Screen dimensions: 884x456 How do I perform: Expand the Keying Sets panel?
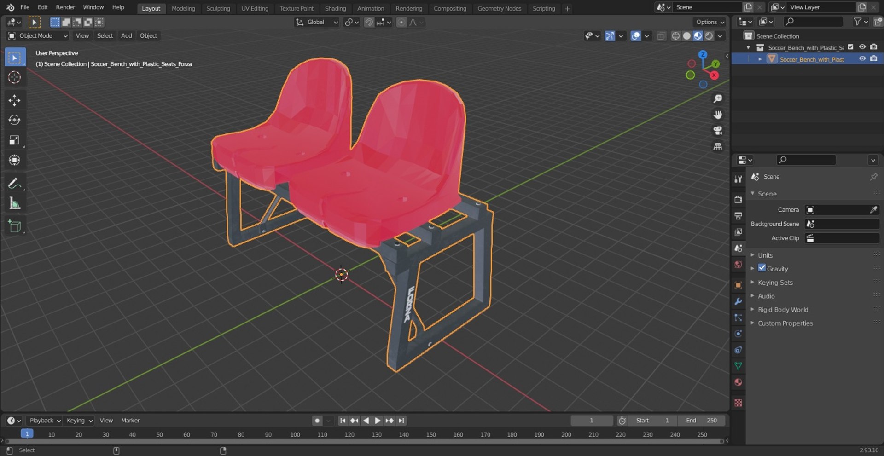pos(775,282)
